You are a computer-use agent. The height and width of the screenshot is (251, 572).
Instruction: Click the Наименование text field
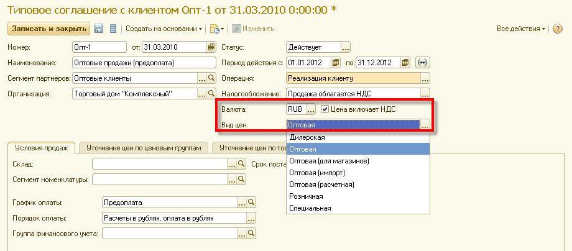[x=143, y=63]
